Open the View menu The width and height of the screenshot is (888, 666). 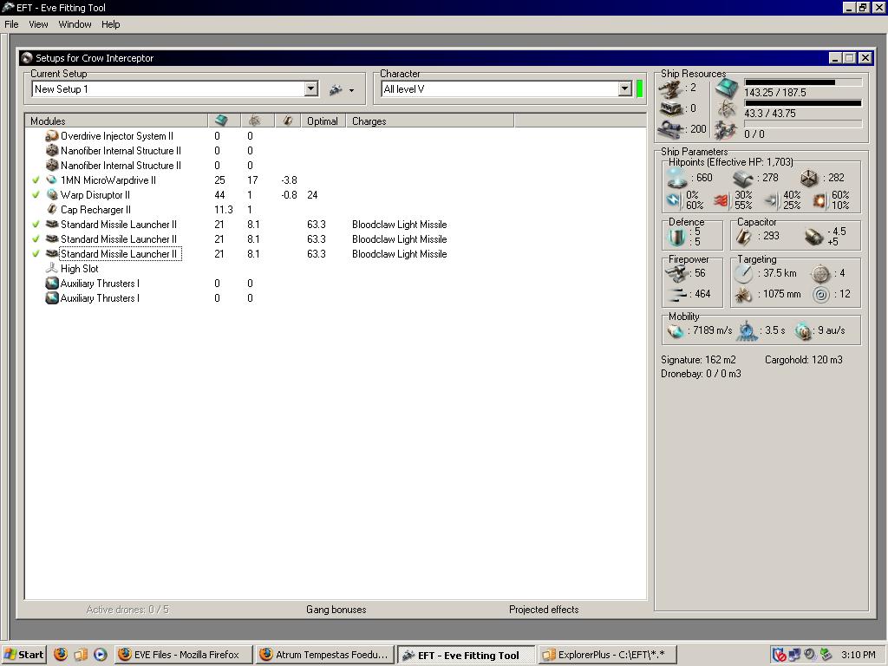coord(38,24)
